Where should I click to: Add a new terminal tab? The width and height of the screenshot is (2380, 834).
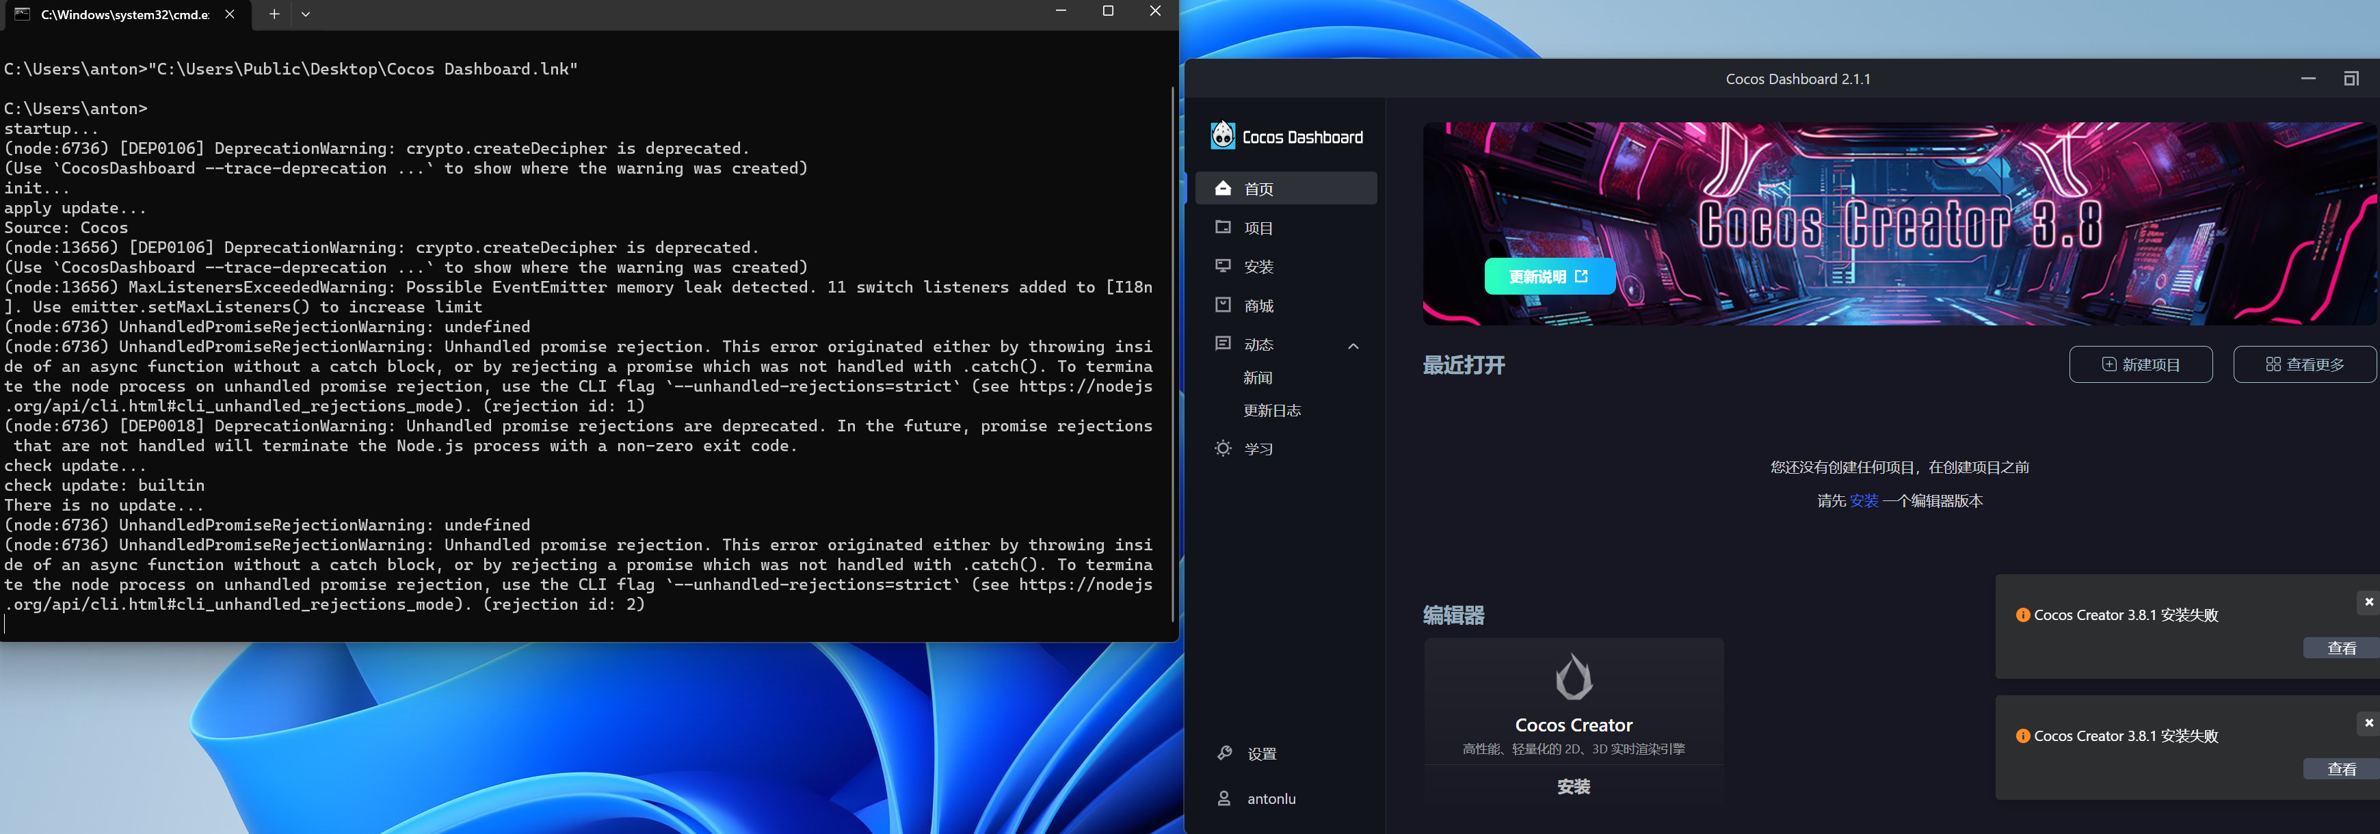coord(274,14)
